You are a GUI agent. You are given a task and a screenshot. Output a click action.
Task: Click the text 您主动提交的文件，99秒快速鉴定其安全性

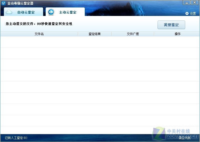39,24
